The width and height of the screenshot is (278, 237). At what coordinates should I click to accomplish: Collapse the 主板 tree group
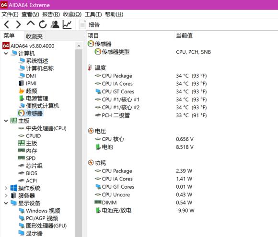pyautogui.click(x=6, y=121)
